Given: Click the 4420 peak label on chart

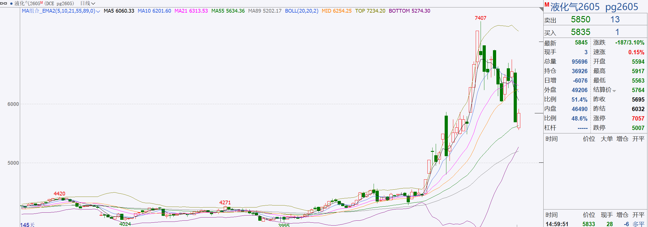Looking at the screenshot, I should [60, 194].
